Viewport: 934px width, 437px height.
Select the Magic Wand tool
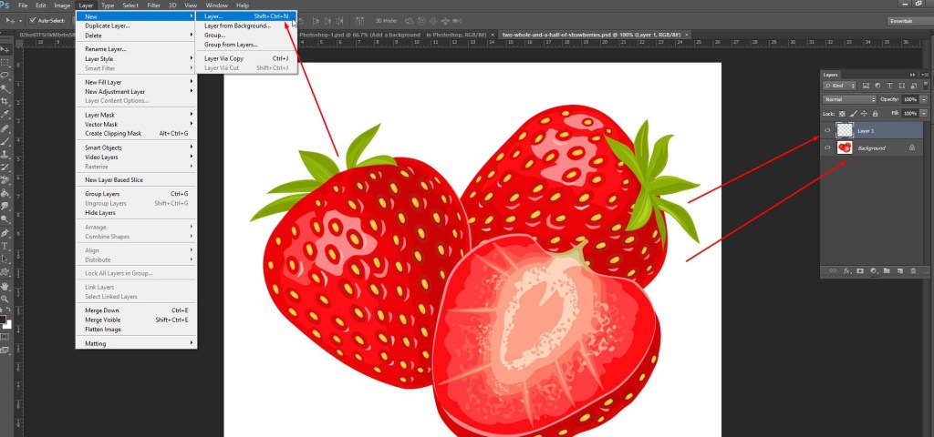click(x=5, y=87)
